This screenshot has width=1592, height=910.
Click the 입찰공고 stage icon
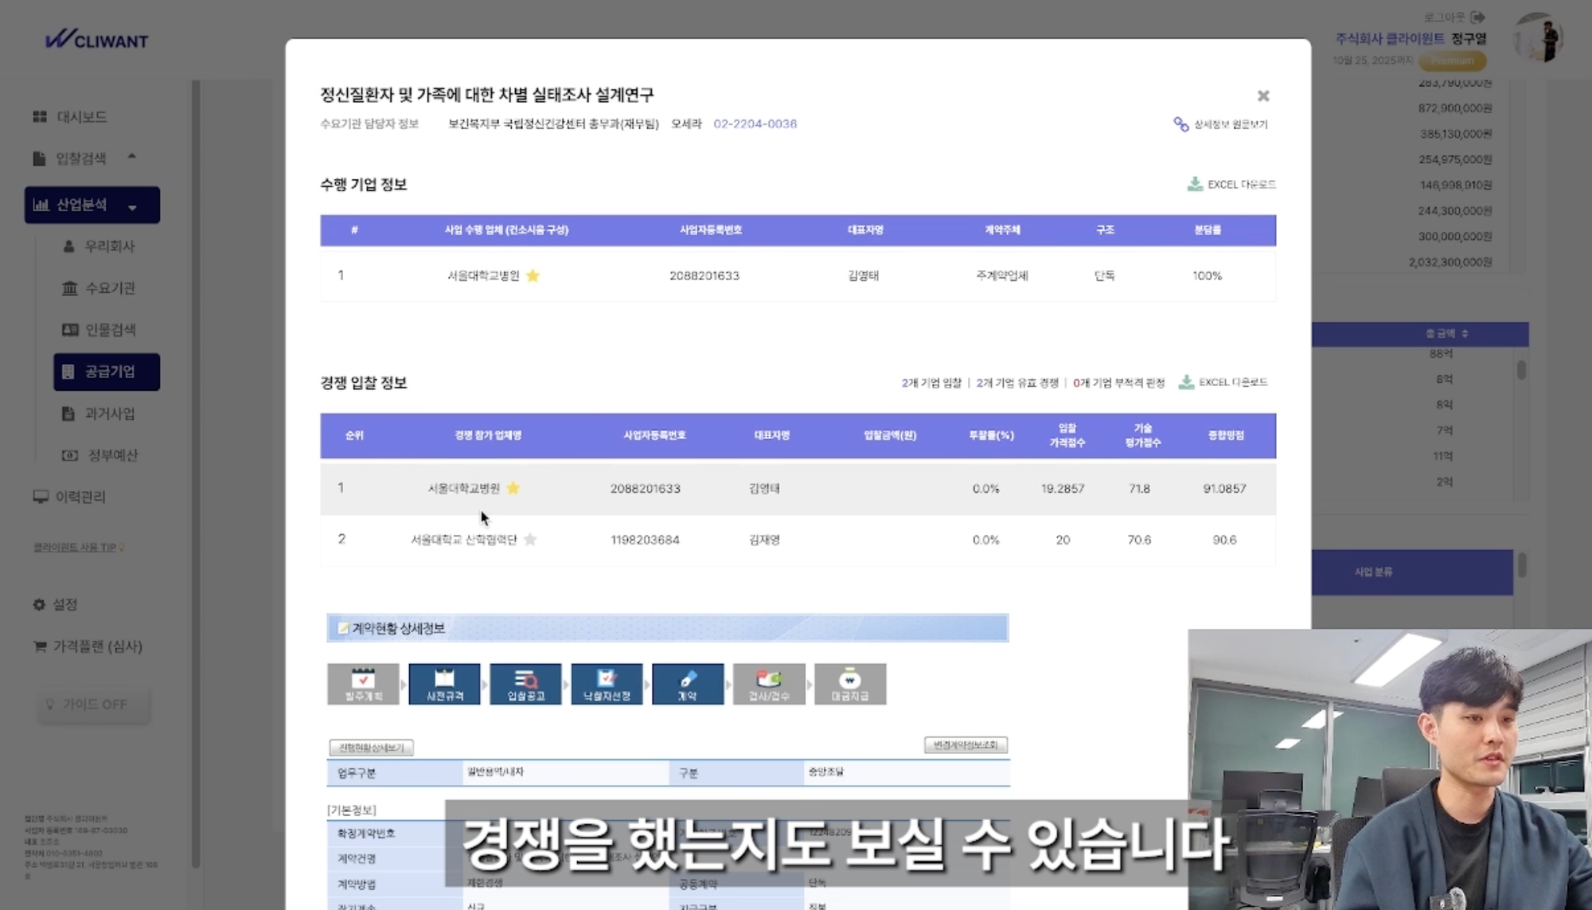525,684
